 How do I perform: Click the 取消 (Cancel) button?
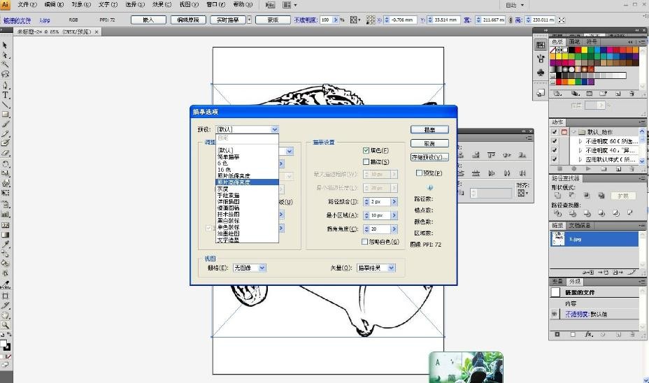coord(429,143)
